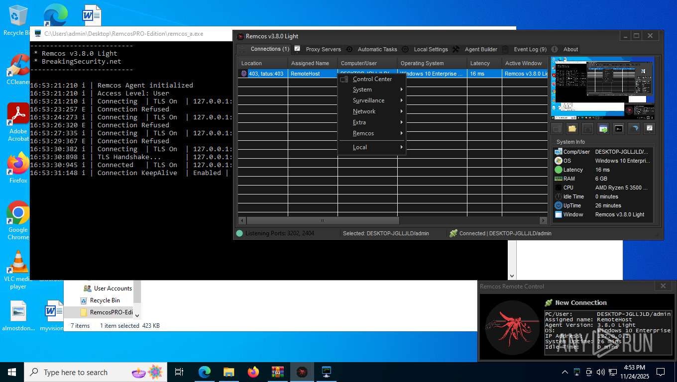
Task: Click the UpTime row in System Info
Action: (x=603, y=205)
